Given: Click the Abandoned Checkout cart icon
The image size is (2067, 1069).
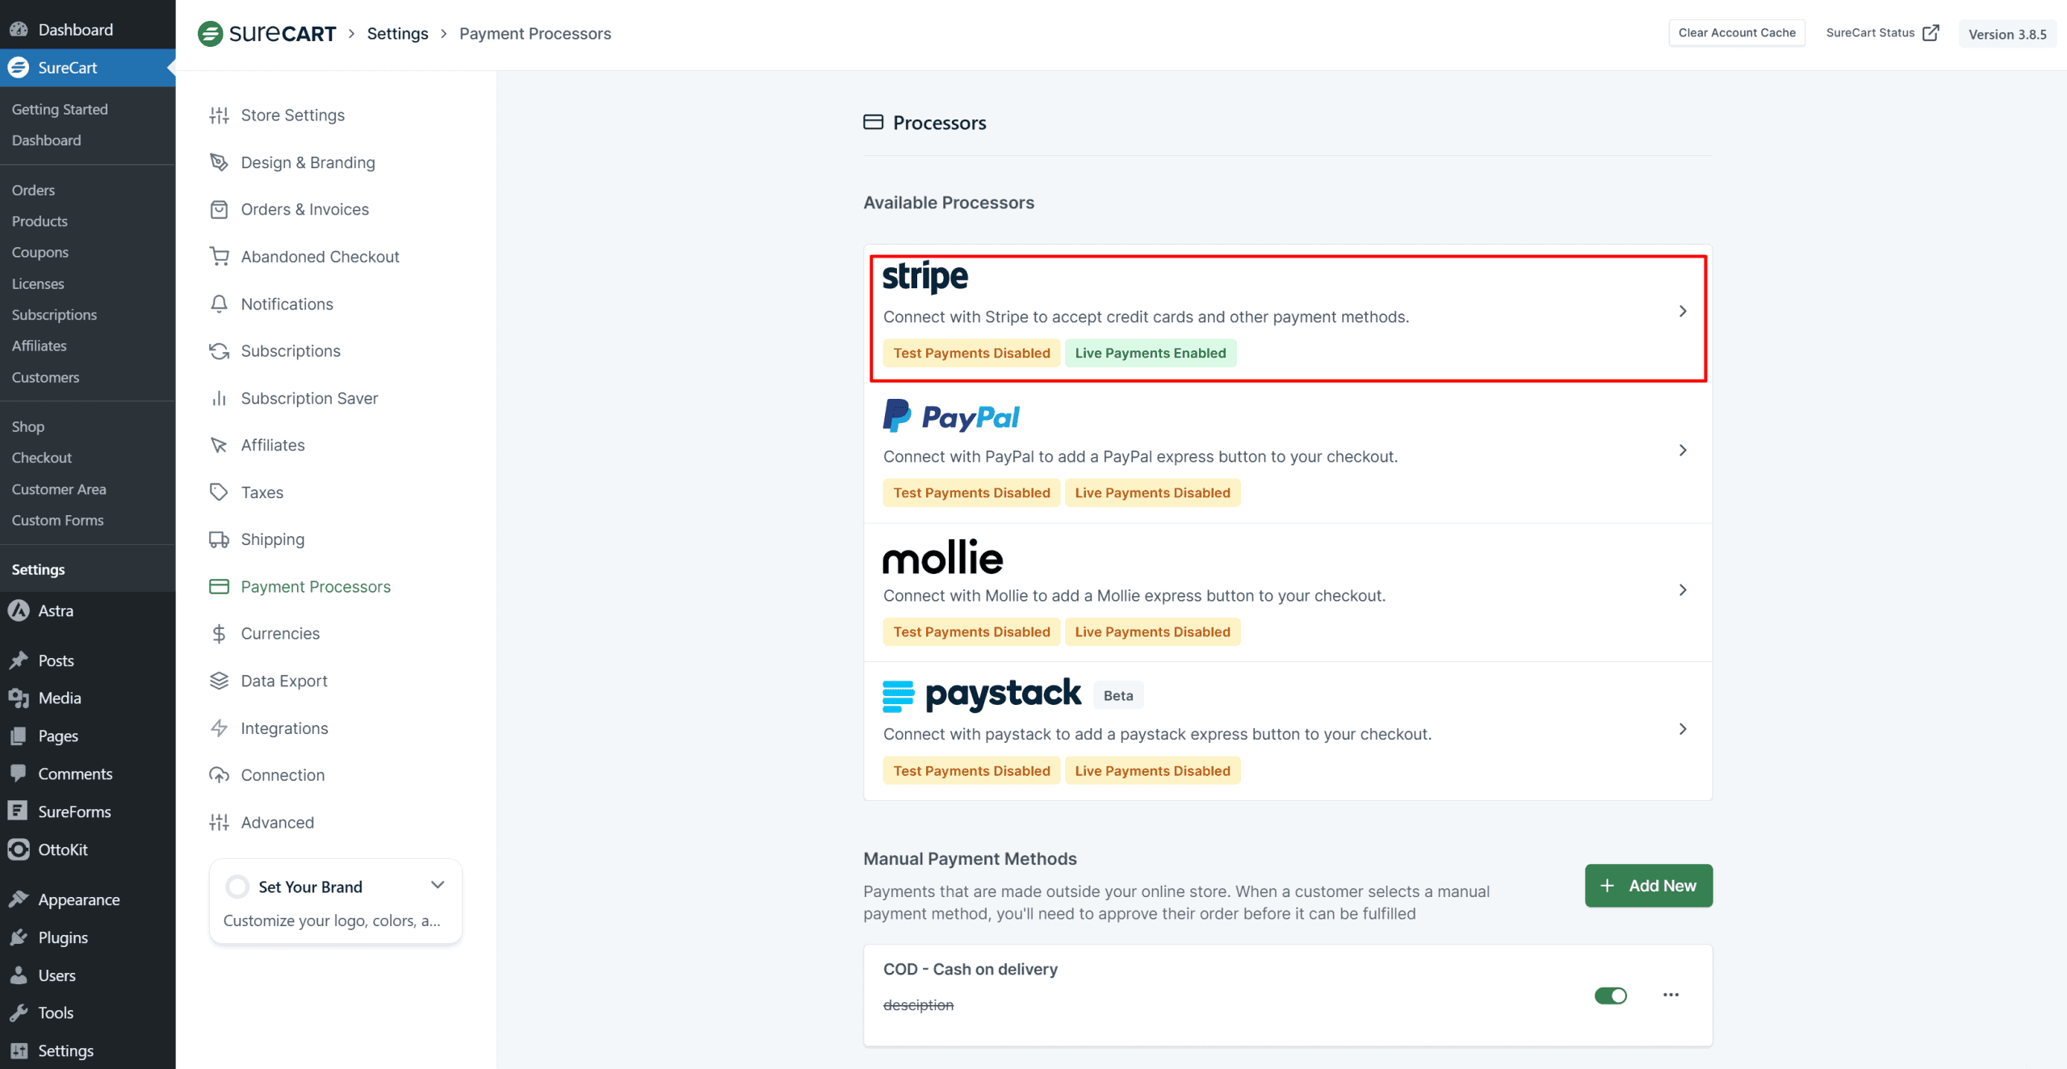Looking at the screenshot, I should point(219,257).
